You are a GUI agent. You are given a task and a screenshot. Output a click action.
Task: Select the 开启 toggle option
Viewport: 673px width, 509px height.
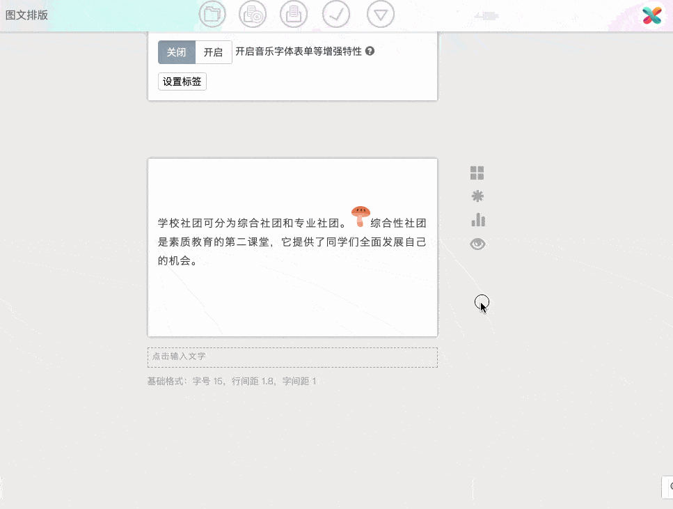tap(214, 52)
